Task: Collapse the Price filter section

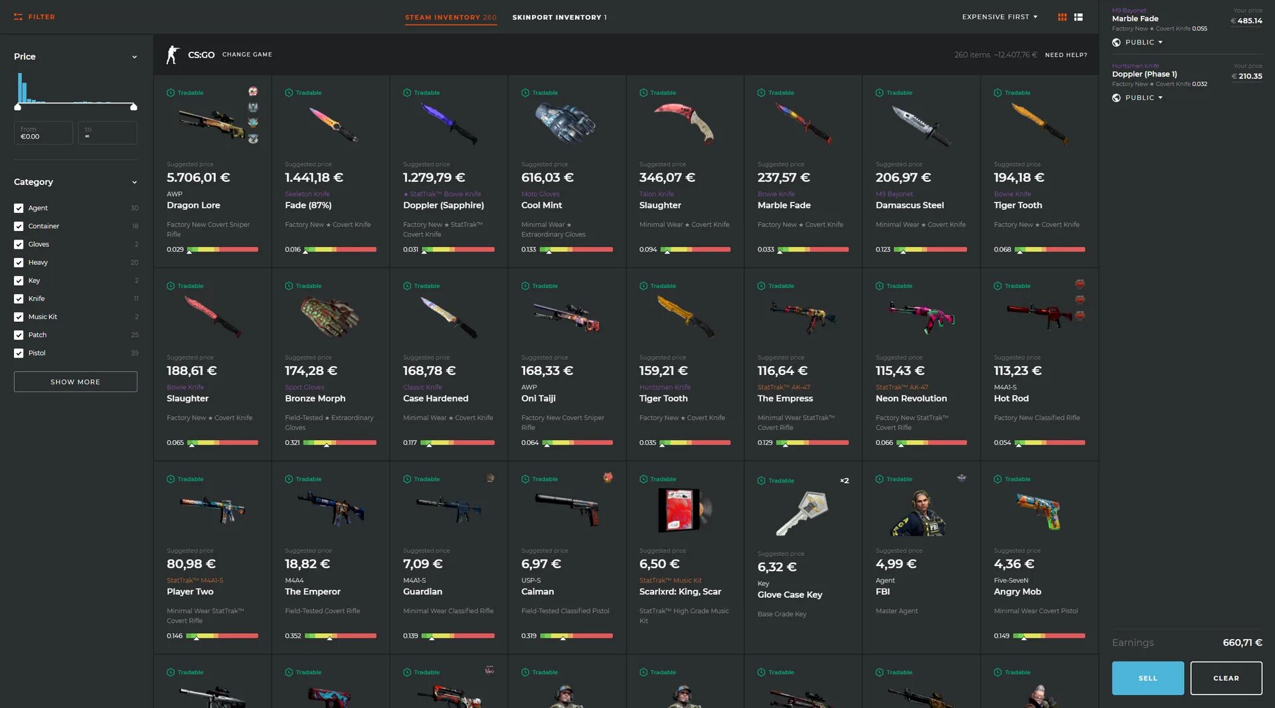Action: (x=134, y=57)
